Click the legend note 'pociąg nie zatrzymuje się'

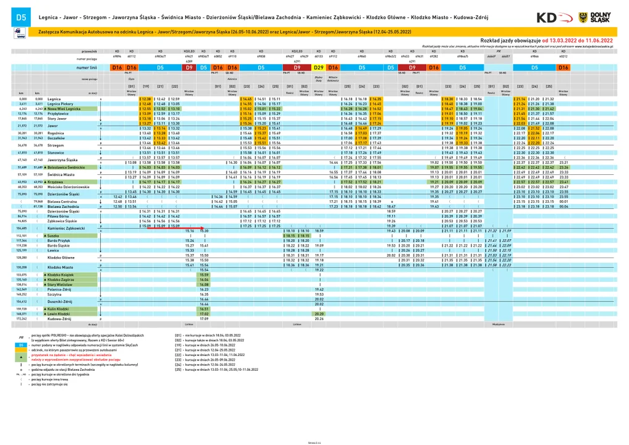click(49, 384)
